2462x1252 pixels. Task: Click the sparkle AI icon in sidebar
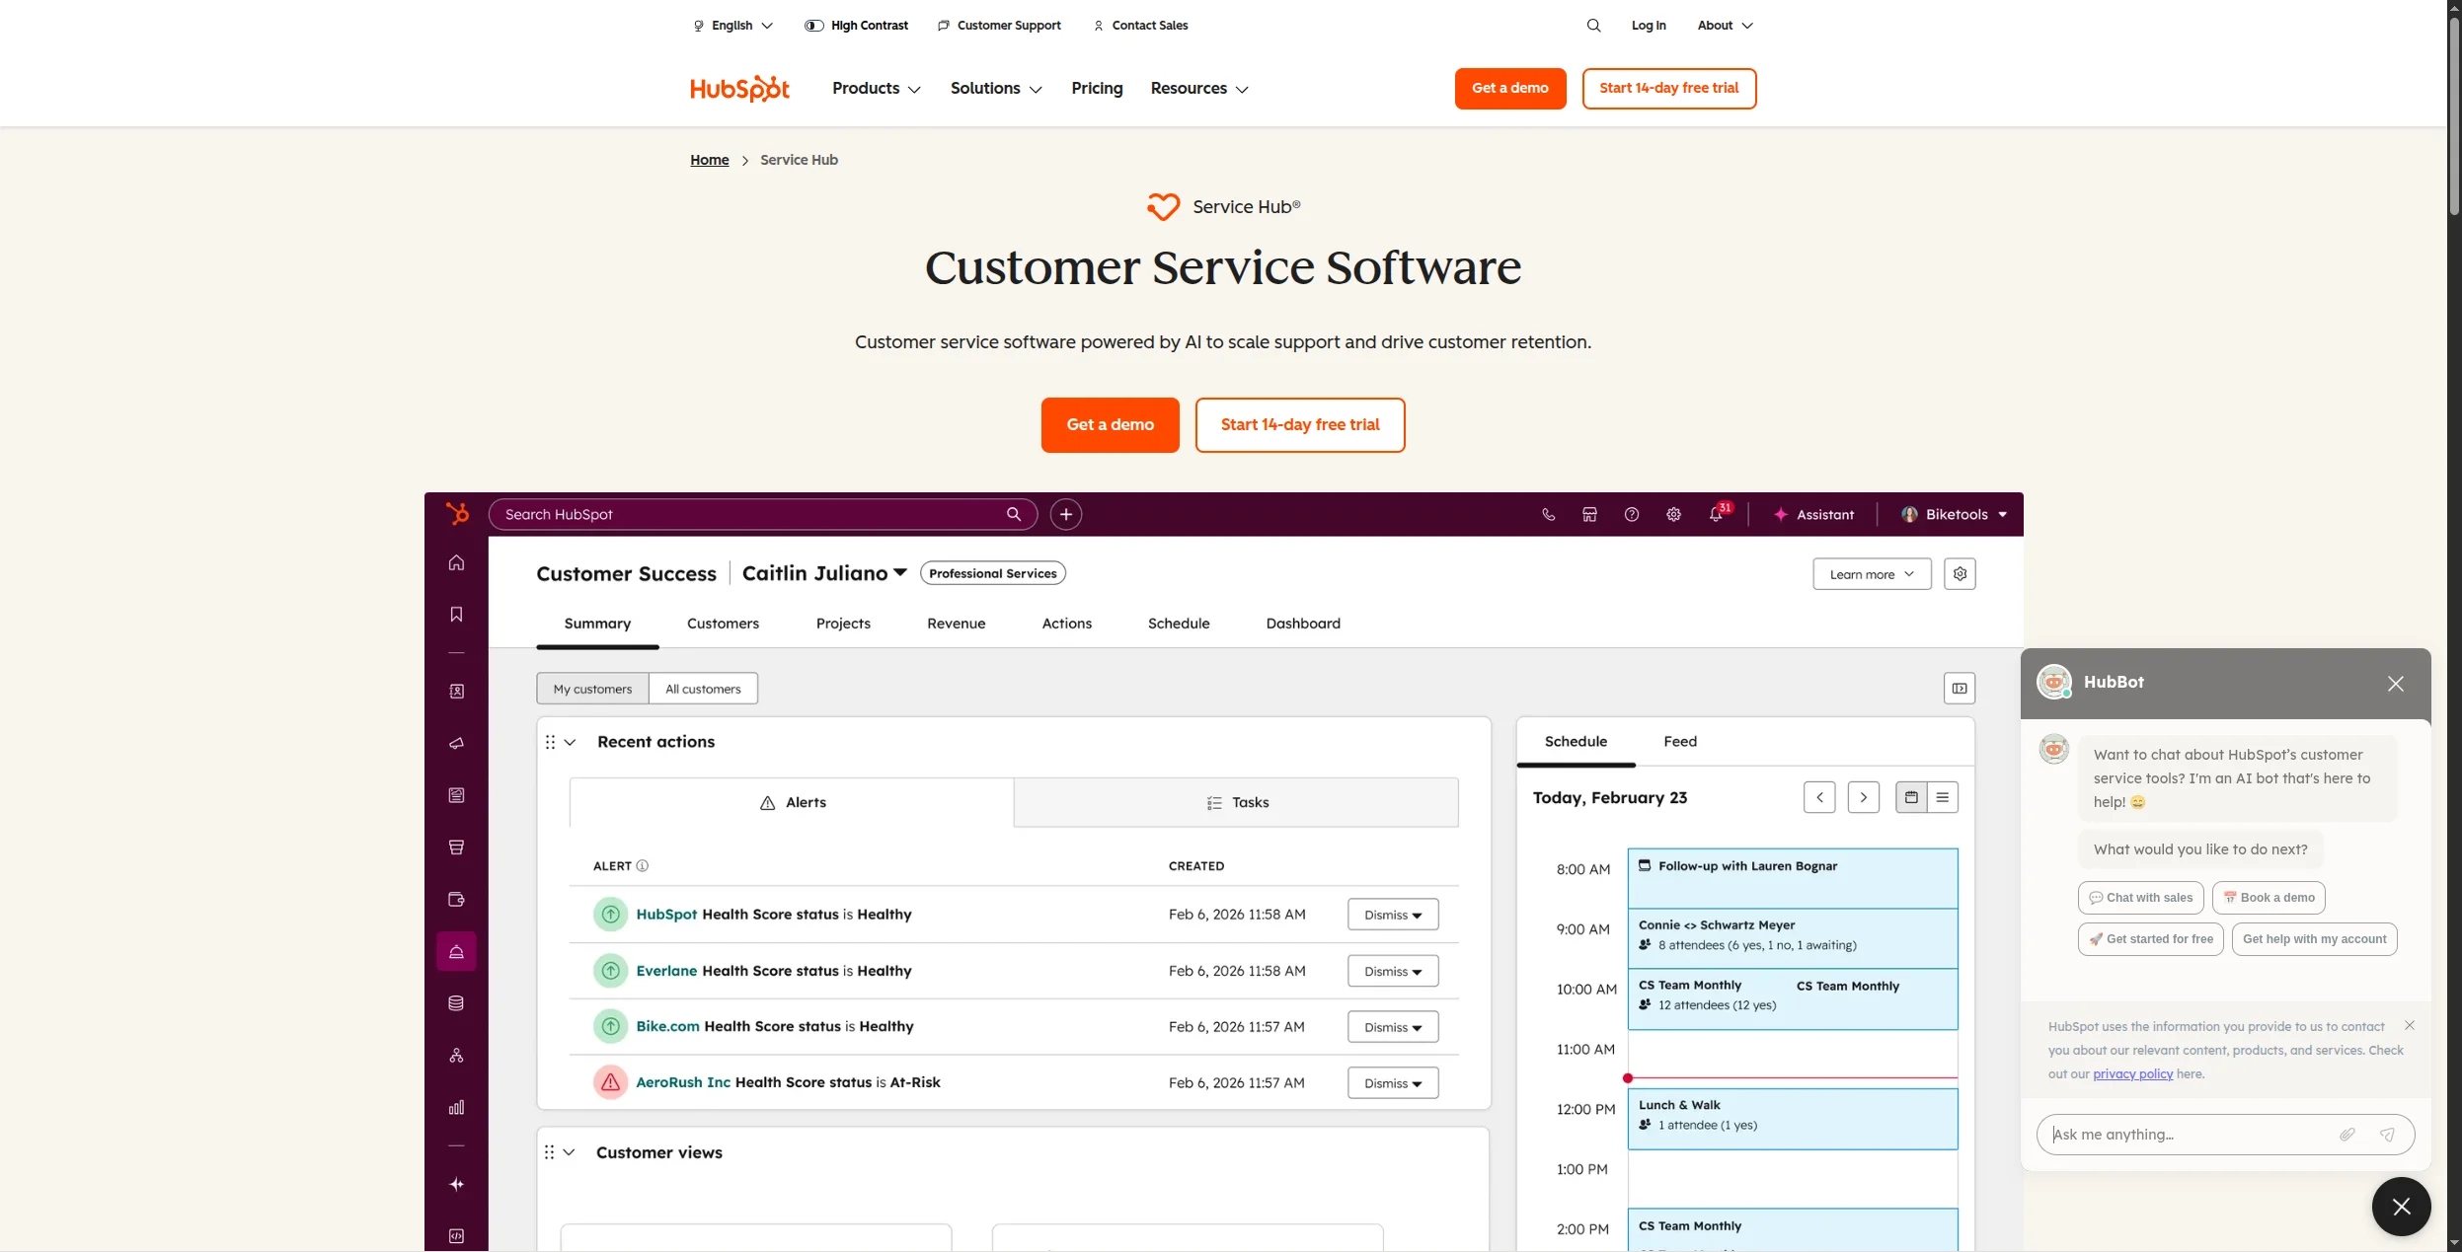(456, 1185)
